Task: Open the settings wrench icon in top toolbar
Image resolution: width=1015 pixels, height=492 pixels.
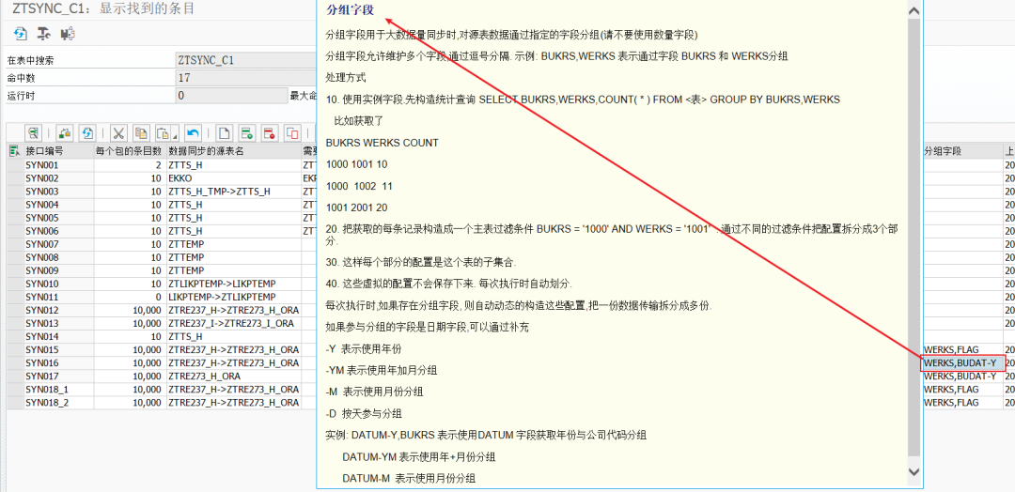Action: (43, 34)
